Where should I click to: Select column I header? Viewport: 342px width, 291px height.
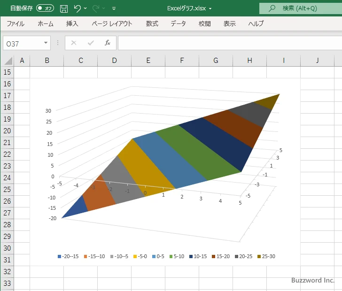point(284,61)
